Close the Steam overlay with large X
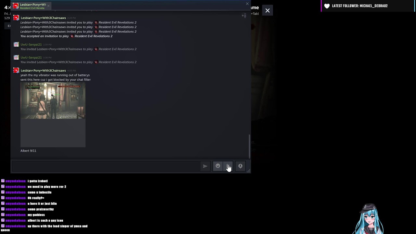The height and width of the screenshot is (234, 416). tap(267, 10)
